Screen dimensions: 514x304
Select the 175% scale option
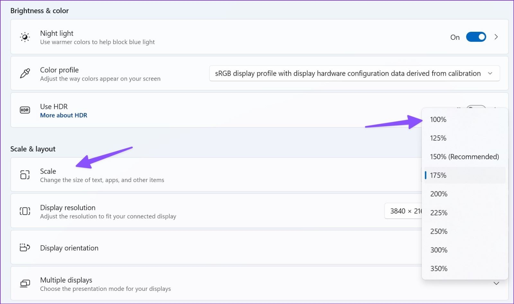coord(465,175)
